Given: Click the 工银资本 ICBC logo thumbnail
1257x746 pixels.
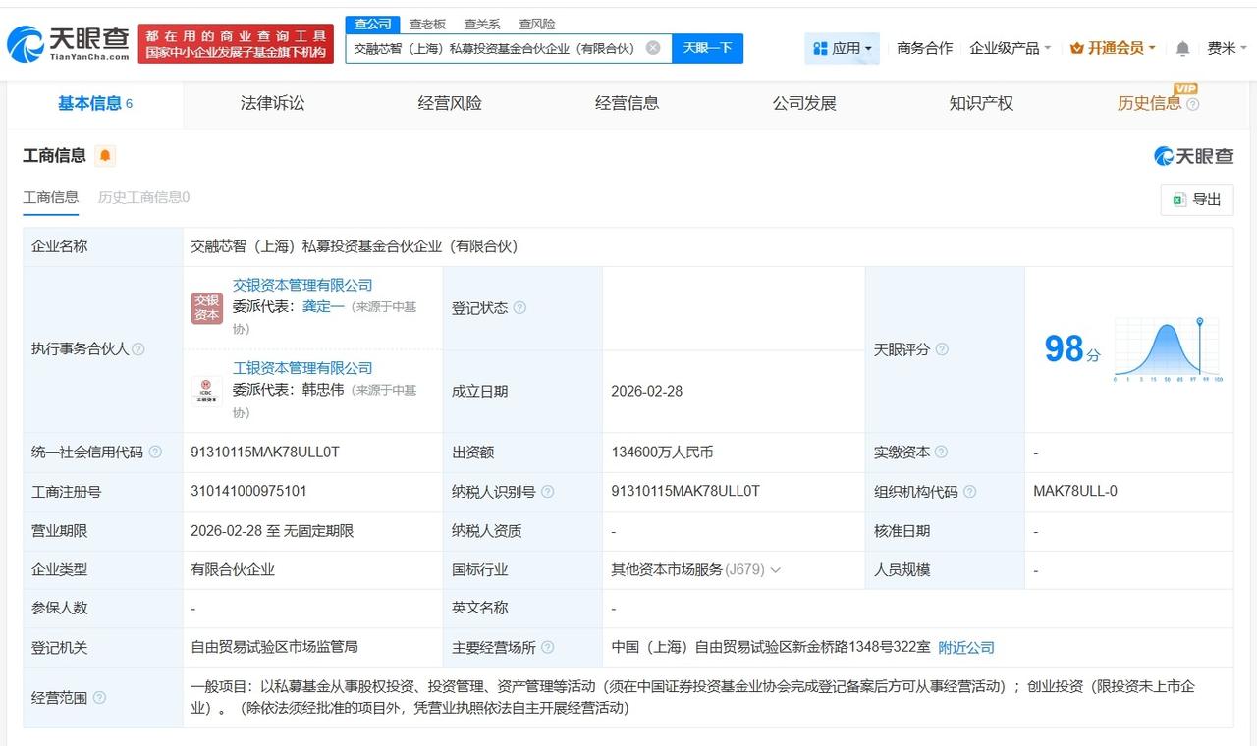Looking at the screenshot, I should tap(206, 391).
